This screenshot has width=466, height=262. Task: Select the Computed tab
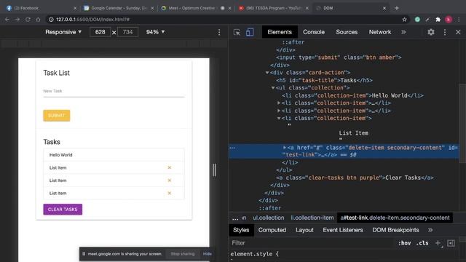click(272, 230)
